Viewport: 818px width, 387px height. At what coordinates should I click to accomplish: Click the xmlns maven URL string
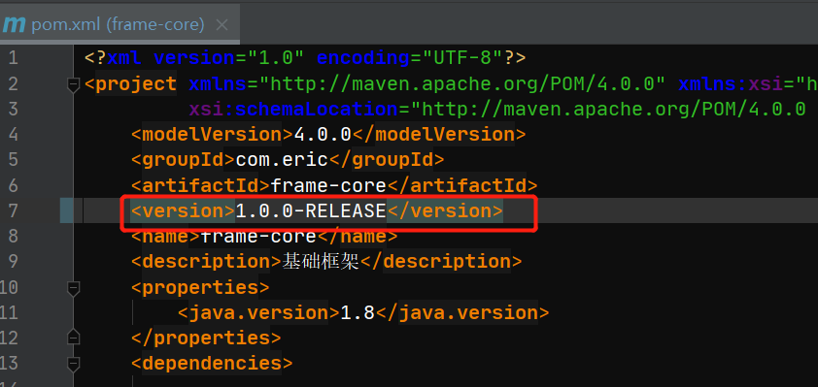click(463, 83)
